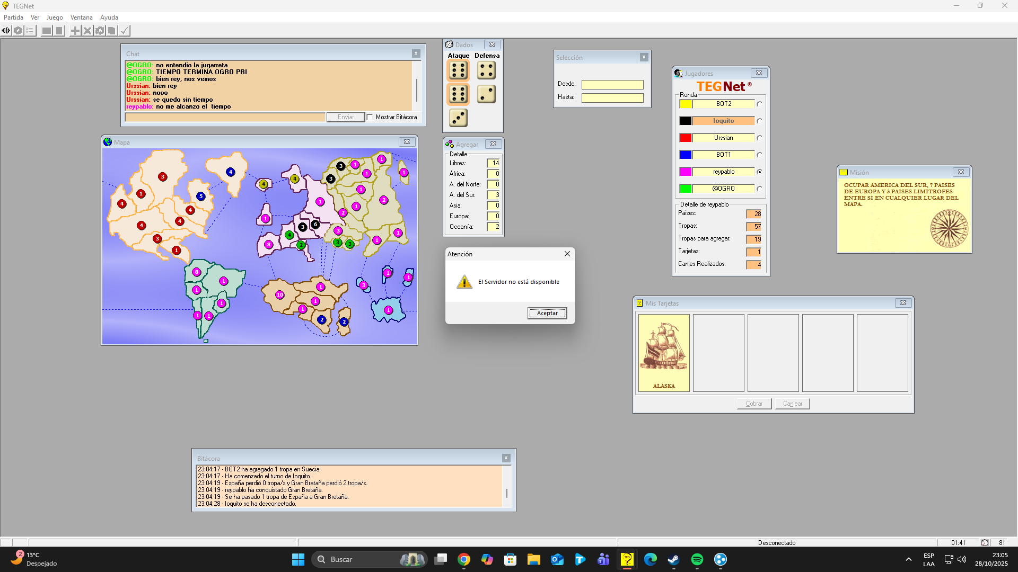
Task: Select the radio button next to BOT2
Action: pyautogui.click(x=759, y=104)
